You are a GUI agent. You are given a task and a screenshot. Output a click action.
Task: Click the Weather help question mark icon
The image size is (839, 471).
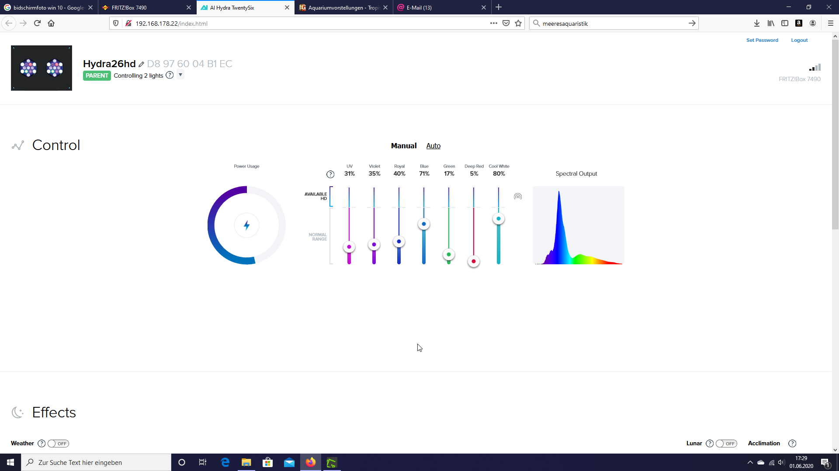click(42, 444)
